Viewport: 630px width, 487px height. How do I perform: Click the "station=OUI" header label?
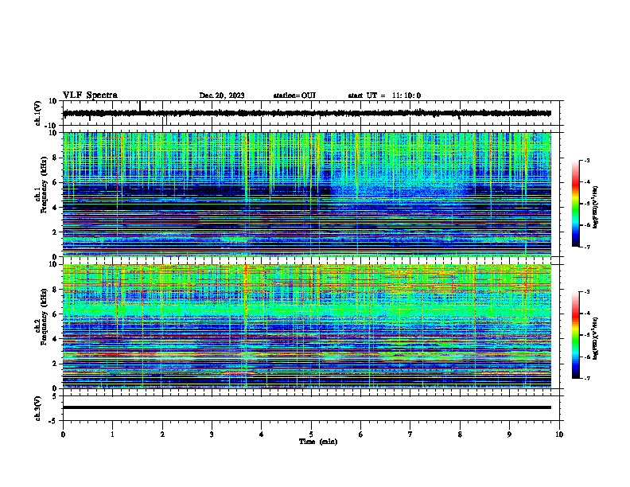[x=294, y=95]
